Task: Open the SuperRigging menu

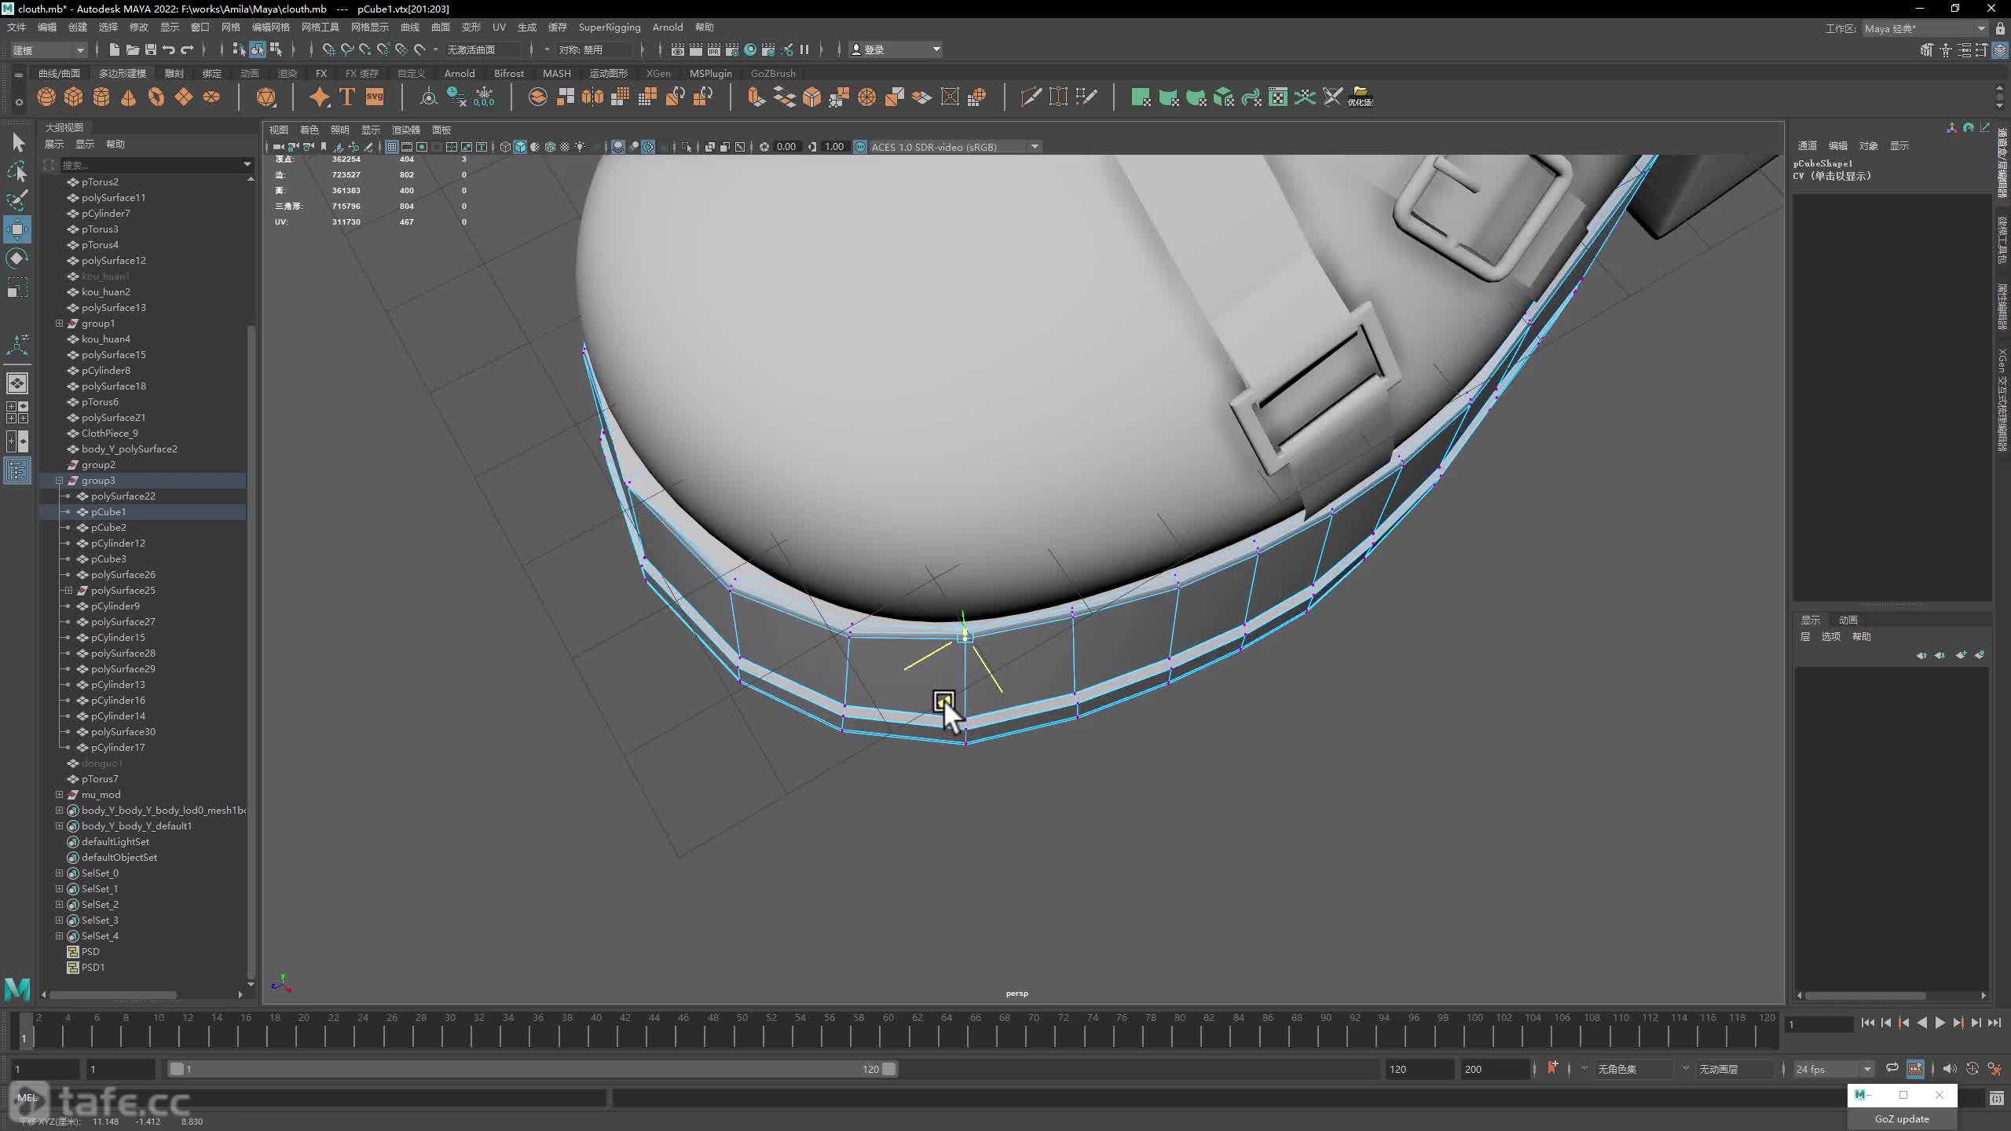Action: pos(610,27)
